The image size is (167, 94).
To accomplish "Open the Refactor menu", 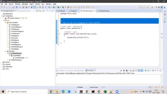I will click(x=18, y=4).
